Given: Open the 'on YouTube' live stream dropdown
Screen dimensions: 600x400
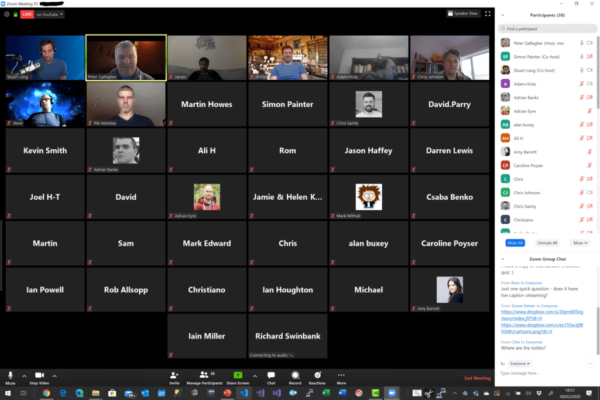Looking at the screenshot, I should [50, 14].
